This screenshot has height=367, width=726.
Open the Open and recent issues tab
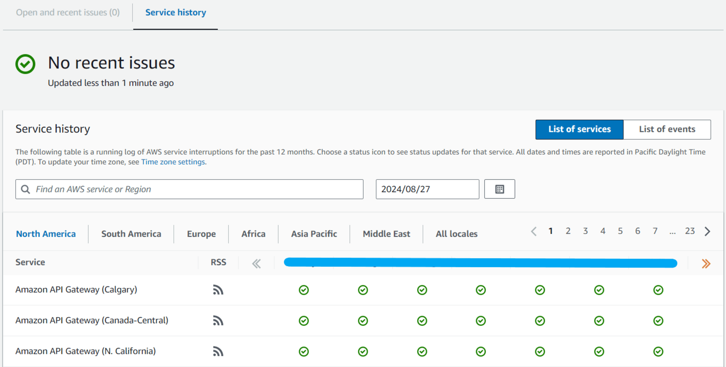(x=68, y=12)
